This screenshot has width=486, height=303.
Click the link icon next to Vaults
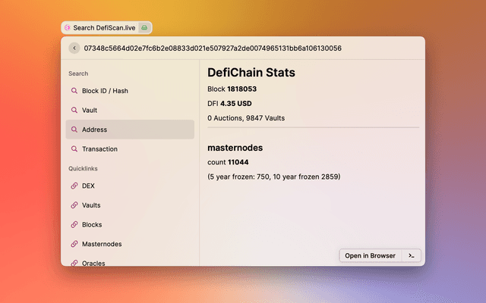[74, 205]
